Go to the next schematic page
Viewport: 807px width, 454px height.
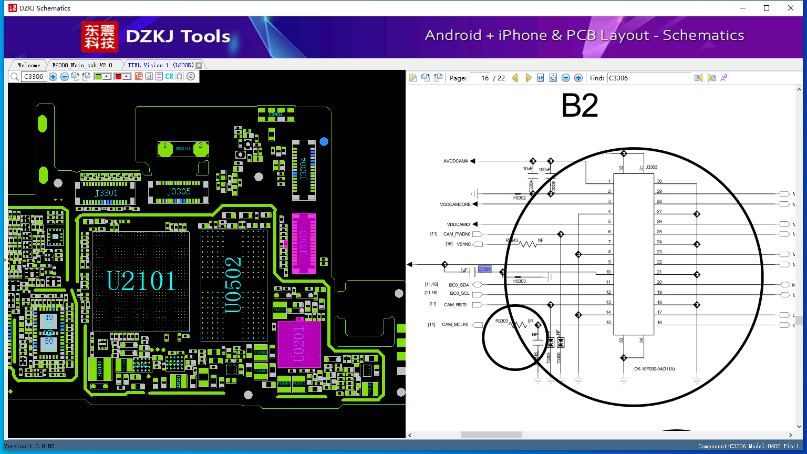[x=528, y=78]
